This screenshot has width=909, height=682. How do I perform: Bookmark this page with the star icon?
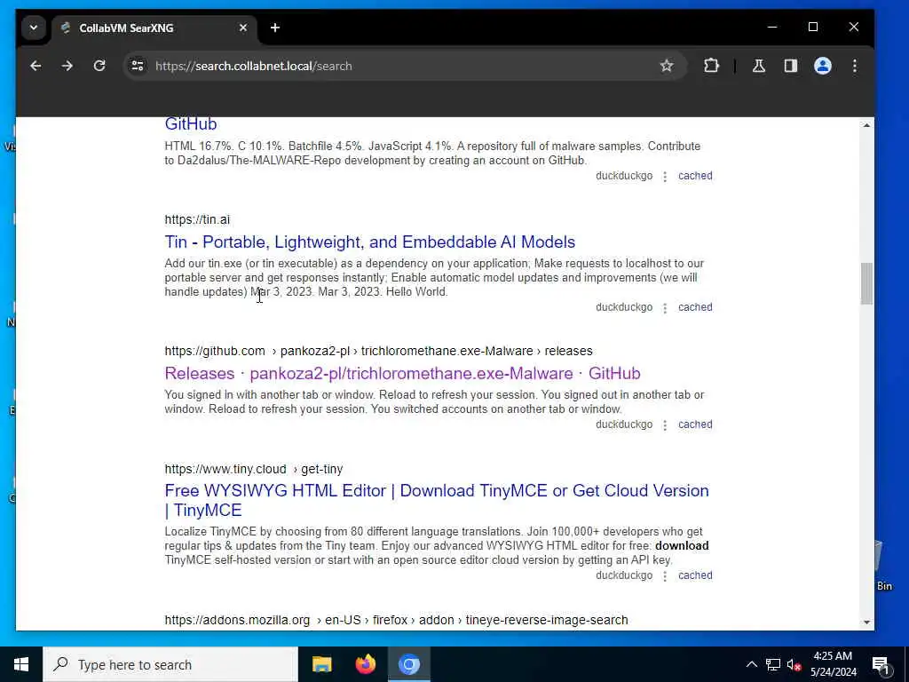pyautogui.click(x=667, y=66)
